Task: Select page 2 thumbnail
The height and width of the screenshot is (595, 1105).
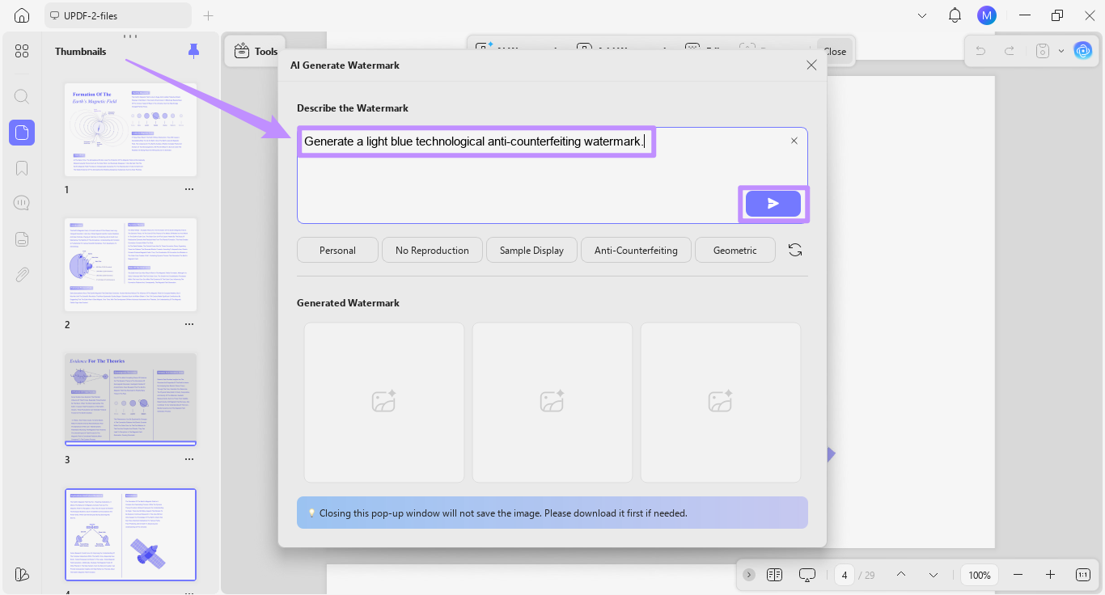Action: click(x=130, y=264)
